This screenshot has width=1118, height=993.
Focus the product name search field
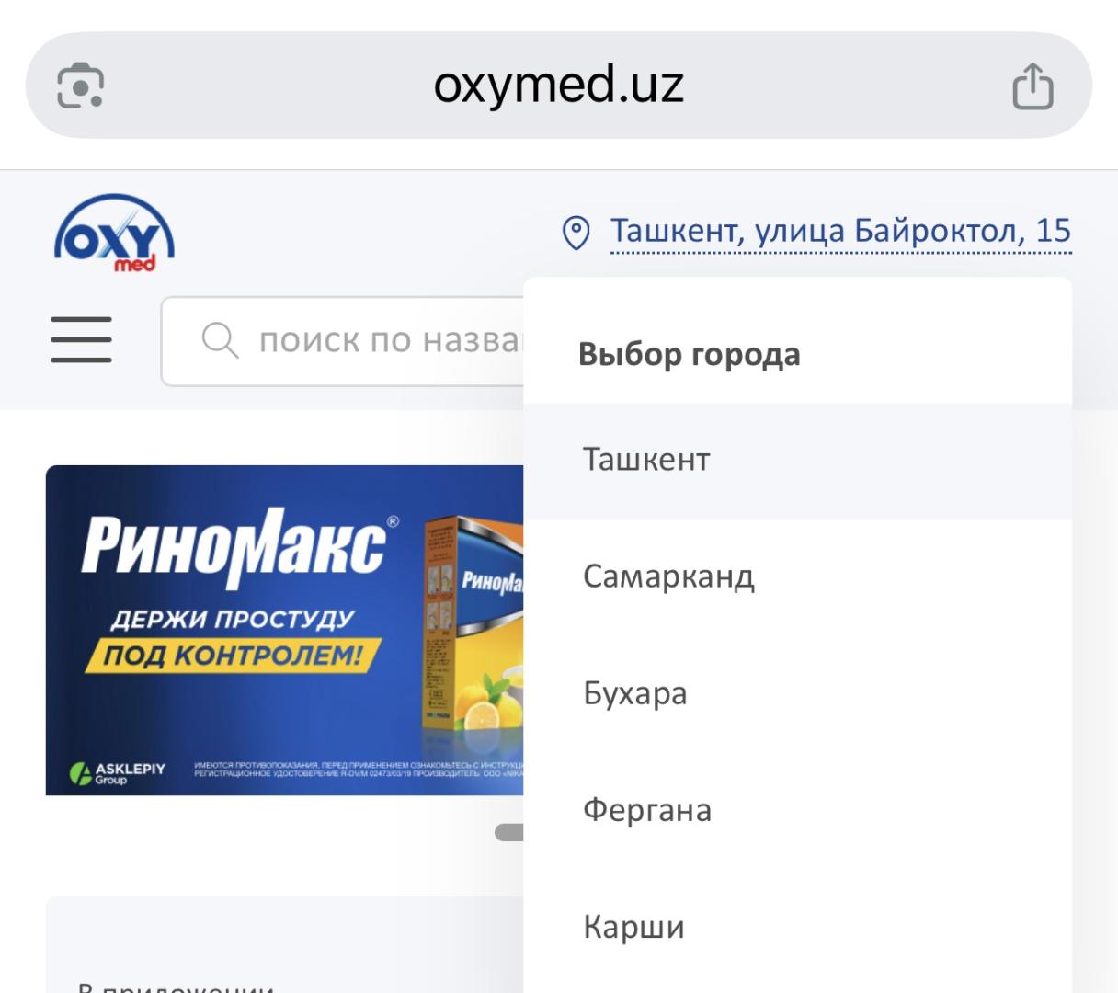[x=386, y=340]
